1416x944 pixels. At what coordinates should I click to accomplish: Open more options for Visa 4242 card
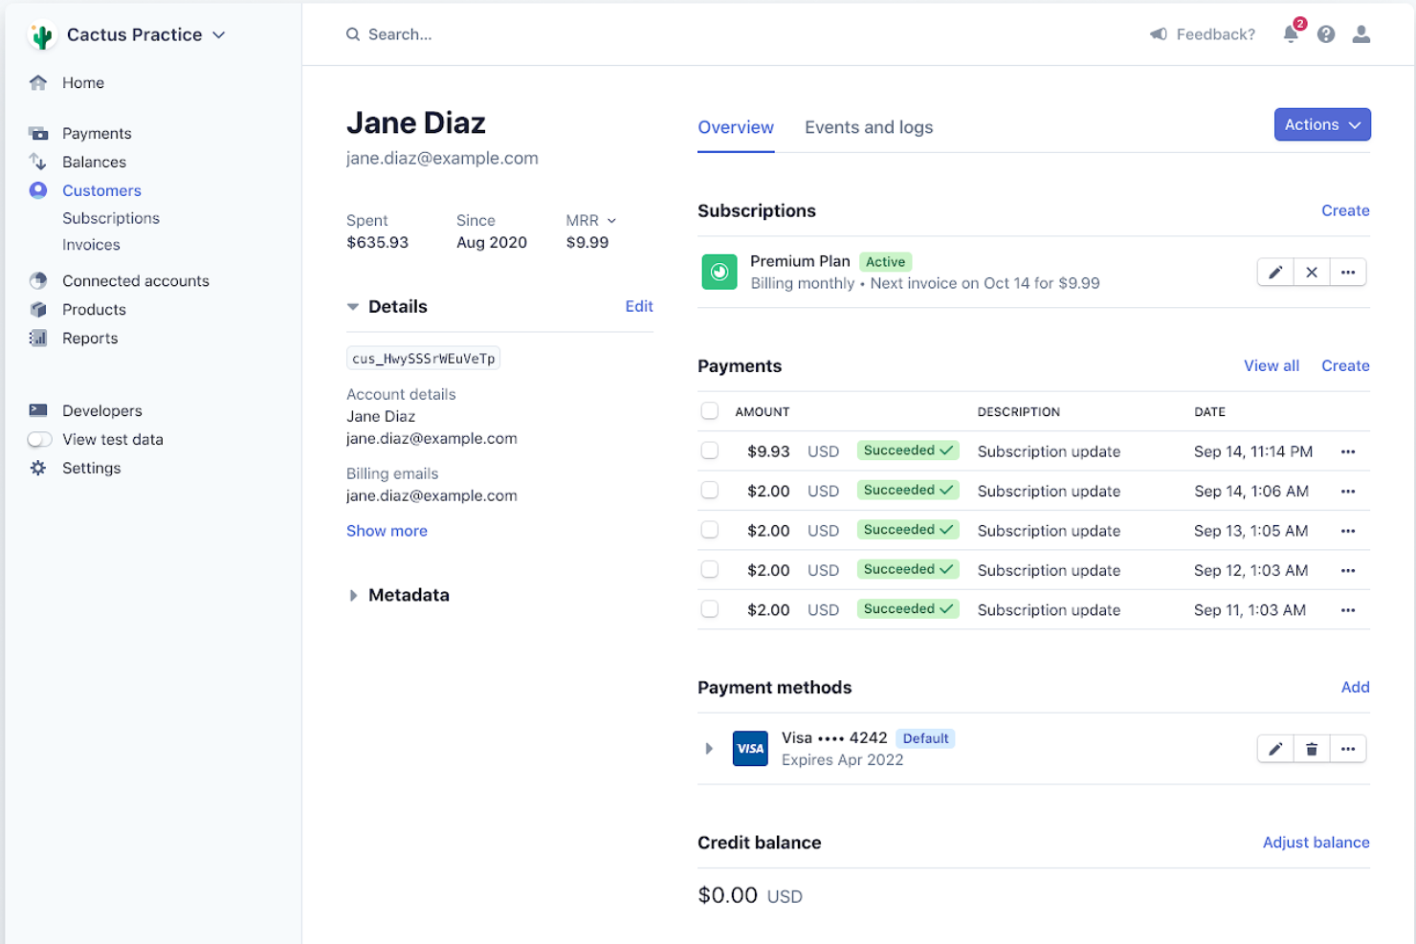click(x=1348, y=749)
